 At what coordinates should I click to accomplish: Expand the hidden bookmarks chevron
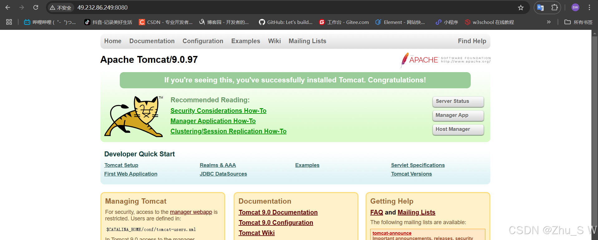(549, 22)
